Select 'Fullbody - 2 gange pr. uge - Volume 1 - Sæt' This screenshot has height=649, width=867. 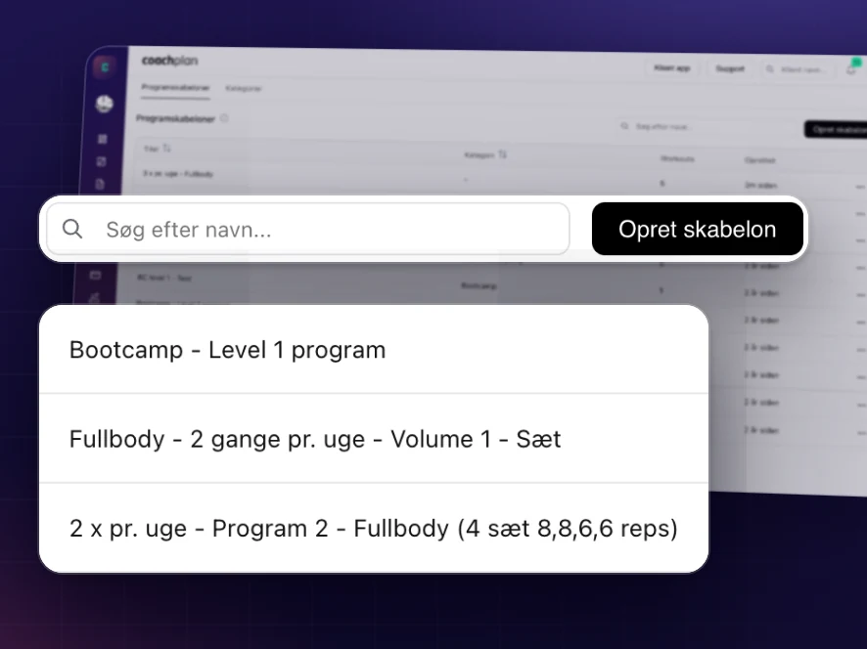click(x=374, y=439)
